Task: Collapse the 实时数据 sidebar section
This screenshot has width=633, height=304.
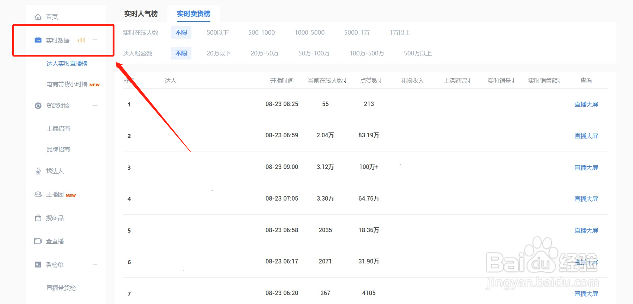Action: click(x=95, y=40)
